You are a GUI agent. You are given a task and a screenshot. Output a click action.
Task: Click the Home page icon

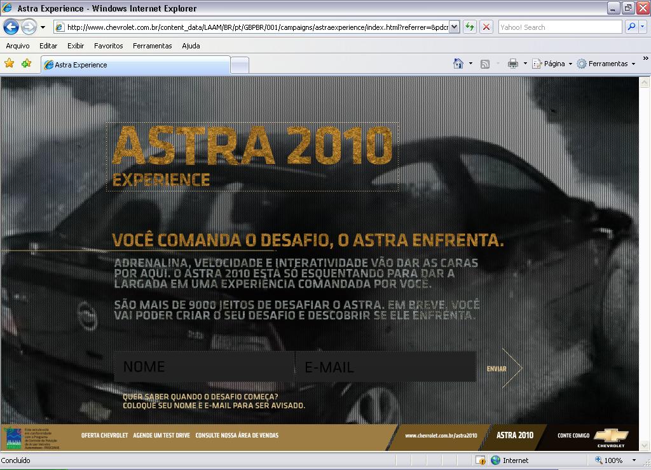tap(458, 64)
